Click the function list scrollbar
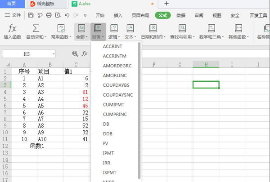 pos(139,111)
